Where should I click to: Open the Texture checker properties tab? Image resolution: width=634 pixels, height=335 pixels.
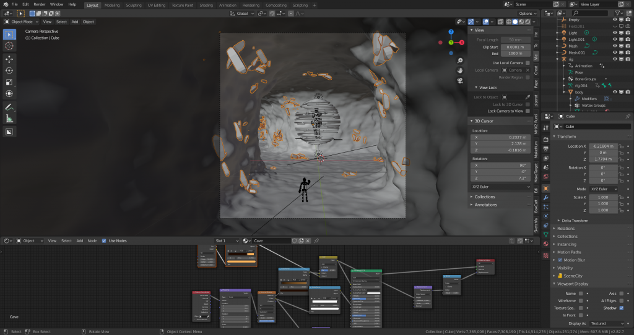click(x=546, y=255)
